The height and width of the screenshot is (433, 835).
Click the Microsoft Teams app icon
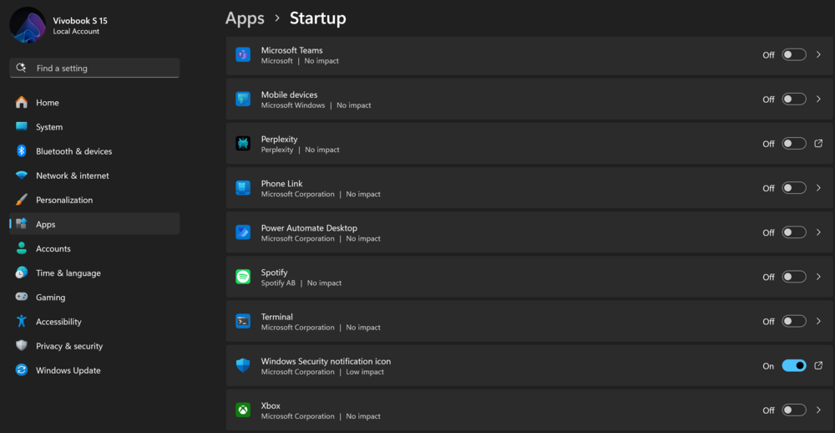pyautogui.click(x=243, y=54)
